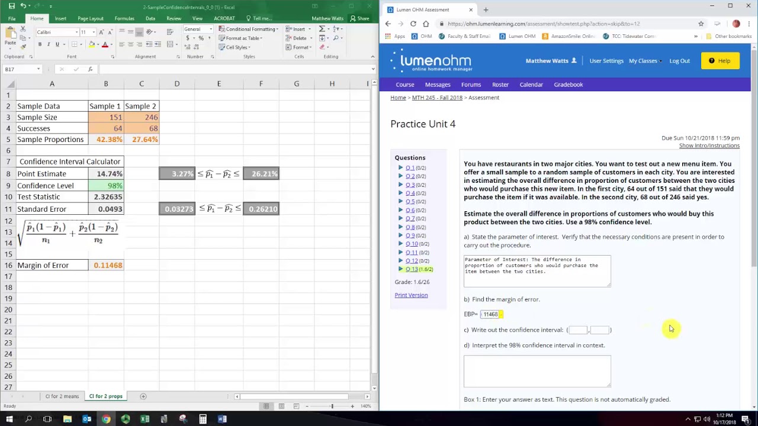Open the Print Version link

(411, 295)
